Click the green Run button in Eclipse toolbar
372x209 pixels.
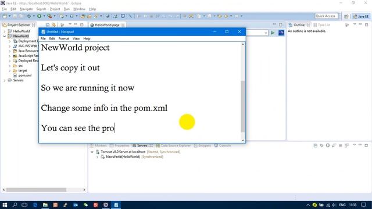click(x=39, y=16)
